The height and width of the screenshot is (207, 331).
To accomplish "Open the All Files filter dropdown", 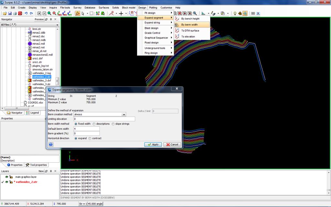I will point(57,25).
